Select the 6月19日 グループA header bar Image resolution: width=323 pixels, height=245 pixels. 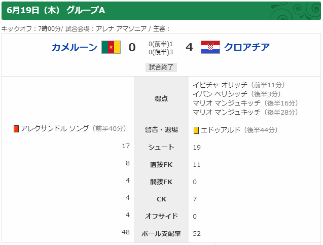161,11
